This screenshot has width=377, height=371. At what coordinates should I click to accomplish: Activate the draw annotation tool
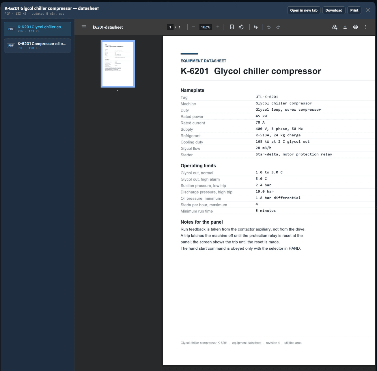pyautogui.click(x=256, y=27)
